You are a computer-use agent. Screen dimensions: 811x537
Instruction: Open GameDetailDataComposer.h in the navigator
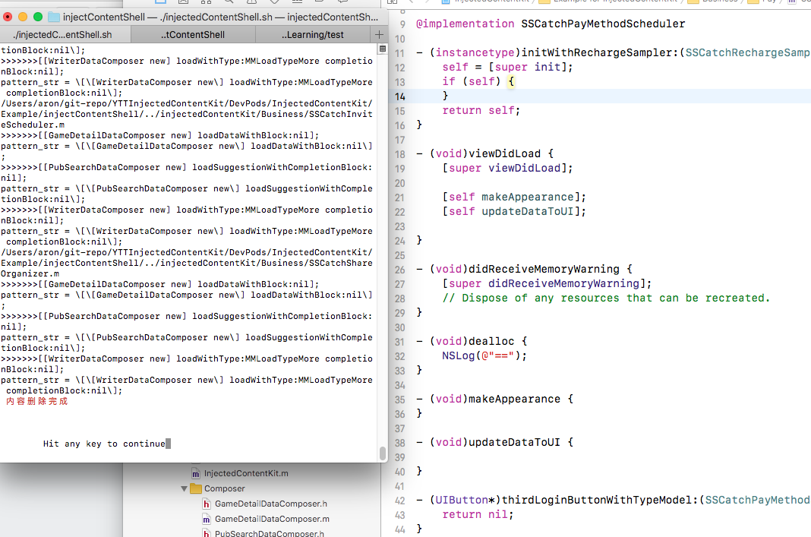[x=271, y=504]
